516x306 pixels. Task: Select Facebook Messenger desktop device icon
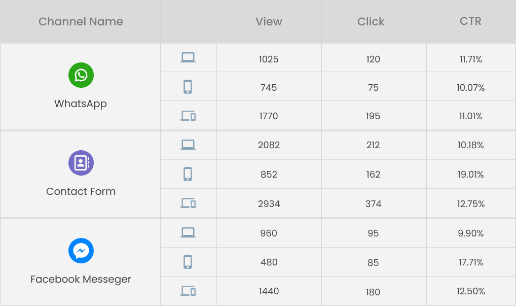(x=188, y=232)
